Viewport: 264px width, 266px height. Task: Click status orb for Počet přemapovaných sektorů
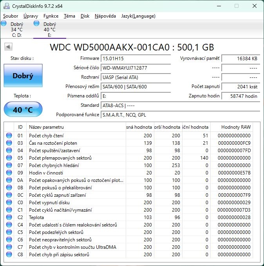(x=9, y=158)
